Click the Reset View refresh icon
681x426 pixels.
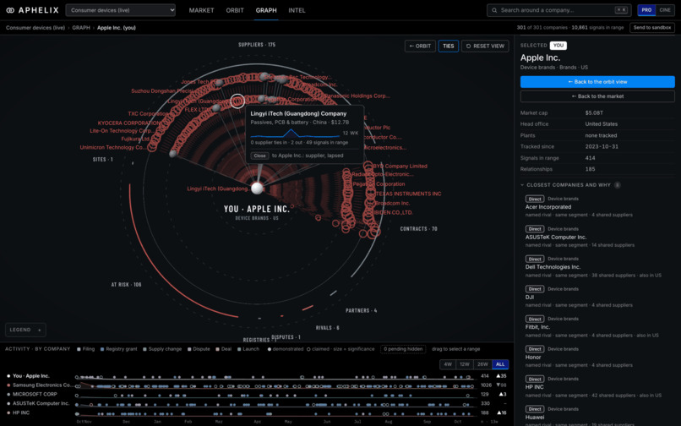click(468, 46)
